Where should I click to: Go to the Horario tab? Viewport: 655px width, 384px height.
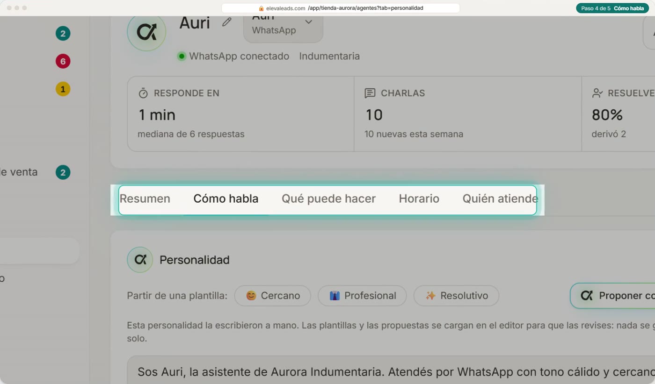[419, 199]
